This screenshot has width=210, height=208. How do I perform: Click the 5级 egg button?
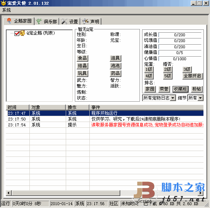[168, 76]
